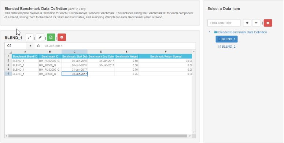
Task: Select column C header
Action: [x=74, y=52]
